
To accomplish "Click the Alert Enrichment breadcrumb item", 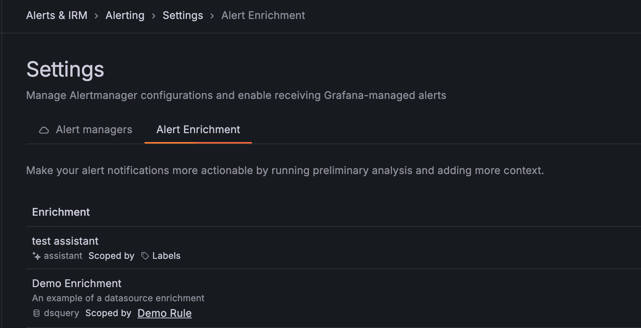I will tap(263, 15).
